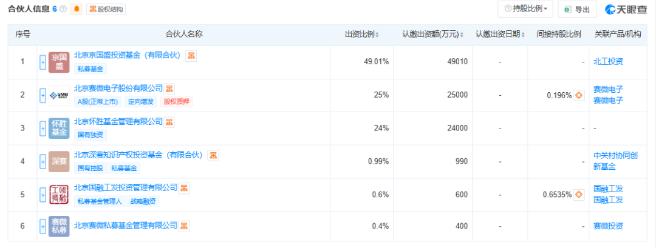Open the 北工投资 related product link
This screenshot has height=248, width=656.
608,61
